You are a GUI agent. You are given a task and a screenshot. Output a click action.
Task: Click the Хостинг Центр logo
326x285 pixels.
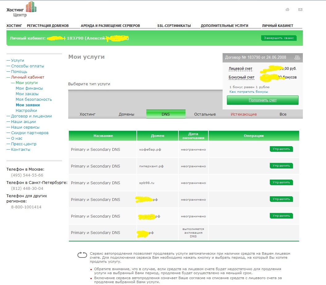coord(22,9)
